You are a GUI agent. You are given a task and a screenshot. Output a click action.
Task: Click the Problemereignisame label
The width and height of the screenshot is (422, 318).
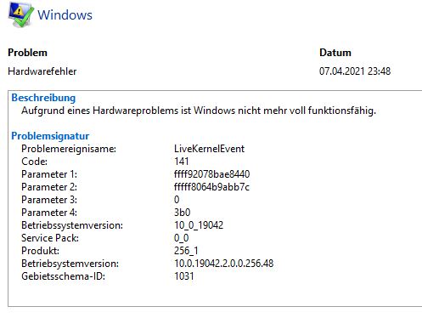[69, 149]
